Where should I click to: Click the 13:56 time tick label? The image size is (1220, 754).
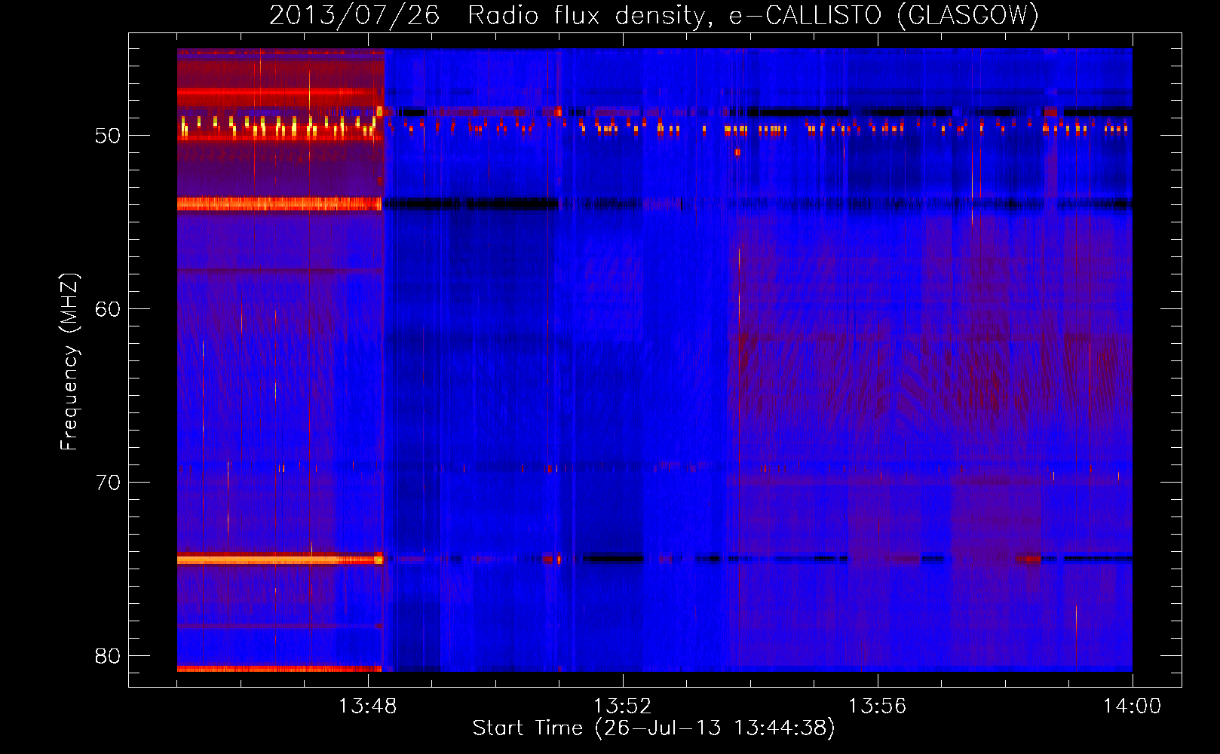877,706
